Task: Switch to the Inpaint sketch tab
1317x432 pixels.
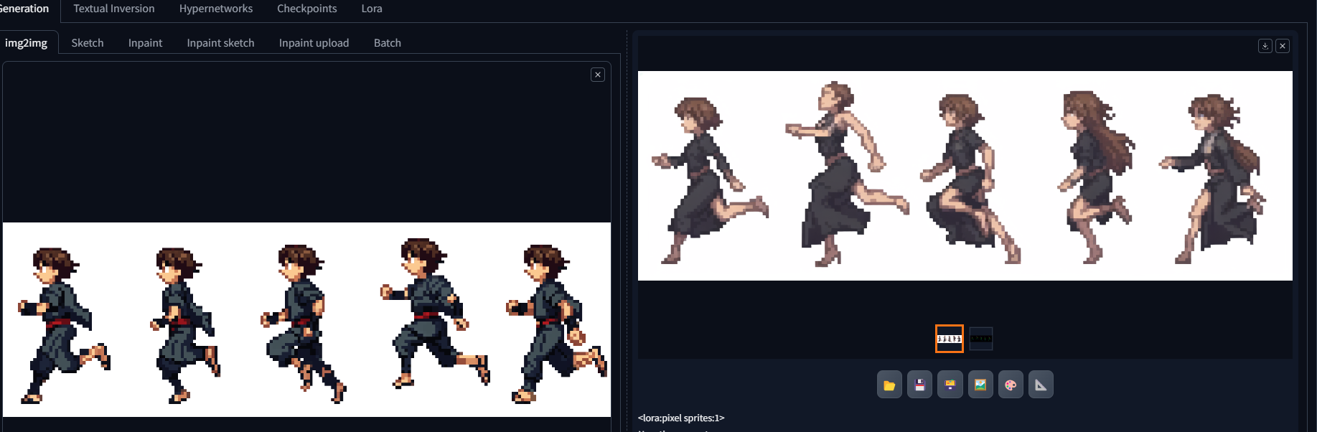Action: [x=221, y=43]
